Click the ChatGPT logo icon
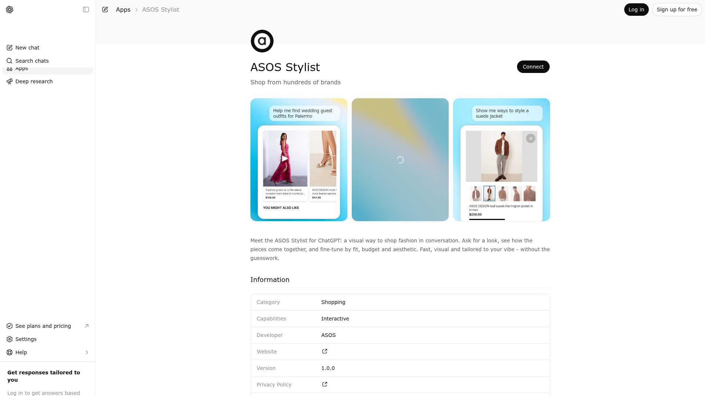This screenshot has width=705, height=396. pyautogui.click(x=10, y=10)
